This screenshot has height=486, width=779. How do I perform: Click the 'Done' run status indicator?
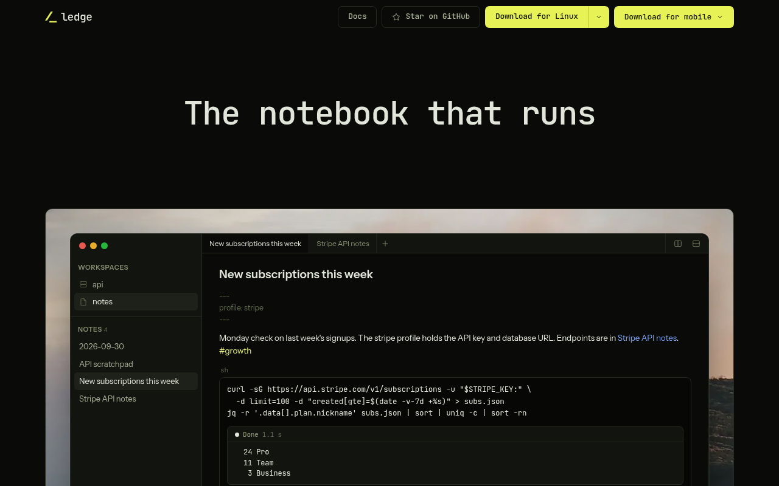pos(246,435)
